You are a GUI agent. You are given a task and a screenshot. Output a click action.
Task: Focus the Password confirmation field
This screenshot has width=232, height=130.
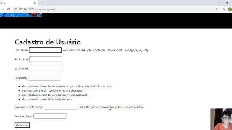[x=61, y=107]
